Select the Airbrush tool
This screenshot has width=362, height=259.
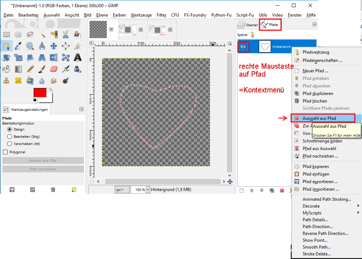click(66, 69)
